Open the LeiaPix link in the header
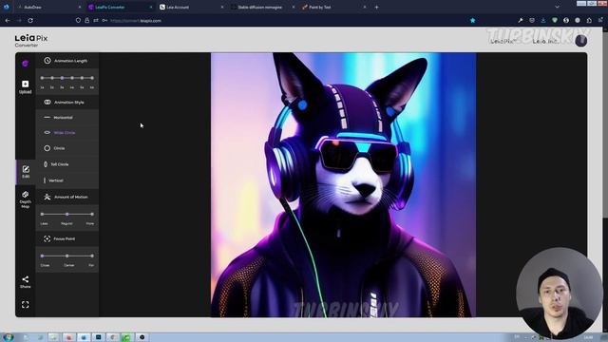The image size is (608, 342). point(503,41)
